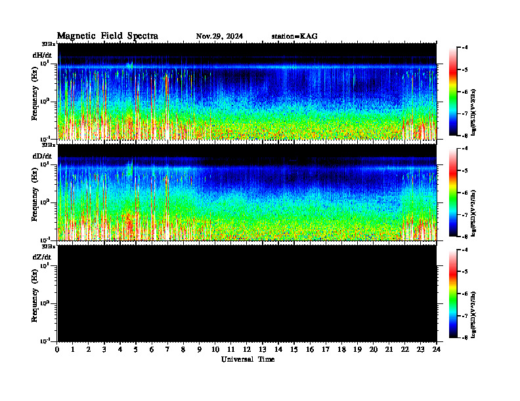
Task: Click the -8 value on the dH/dt color bar
Action: pos(465,136)
